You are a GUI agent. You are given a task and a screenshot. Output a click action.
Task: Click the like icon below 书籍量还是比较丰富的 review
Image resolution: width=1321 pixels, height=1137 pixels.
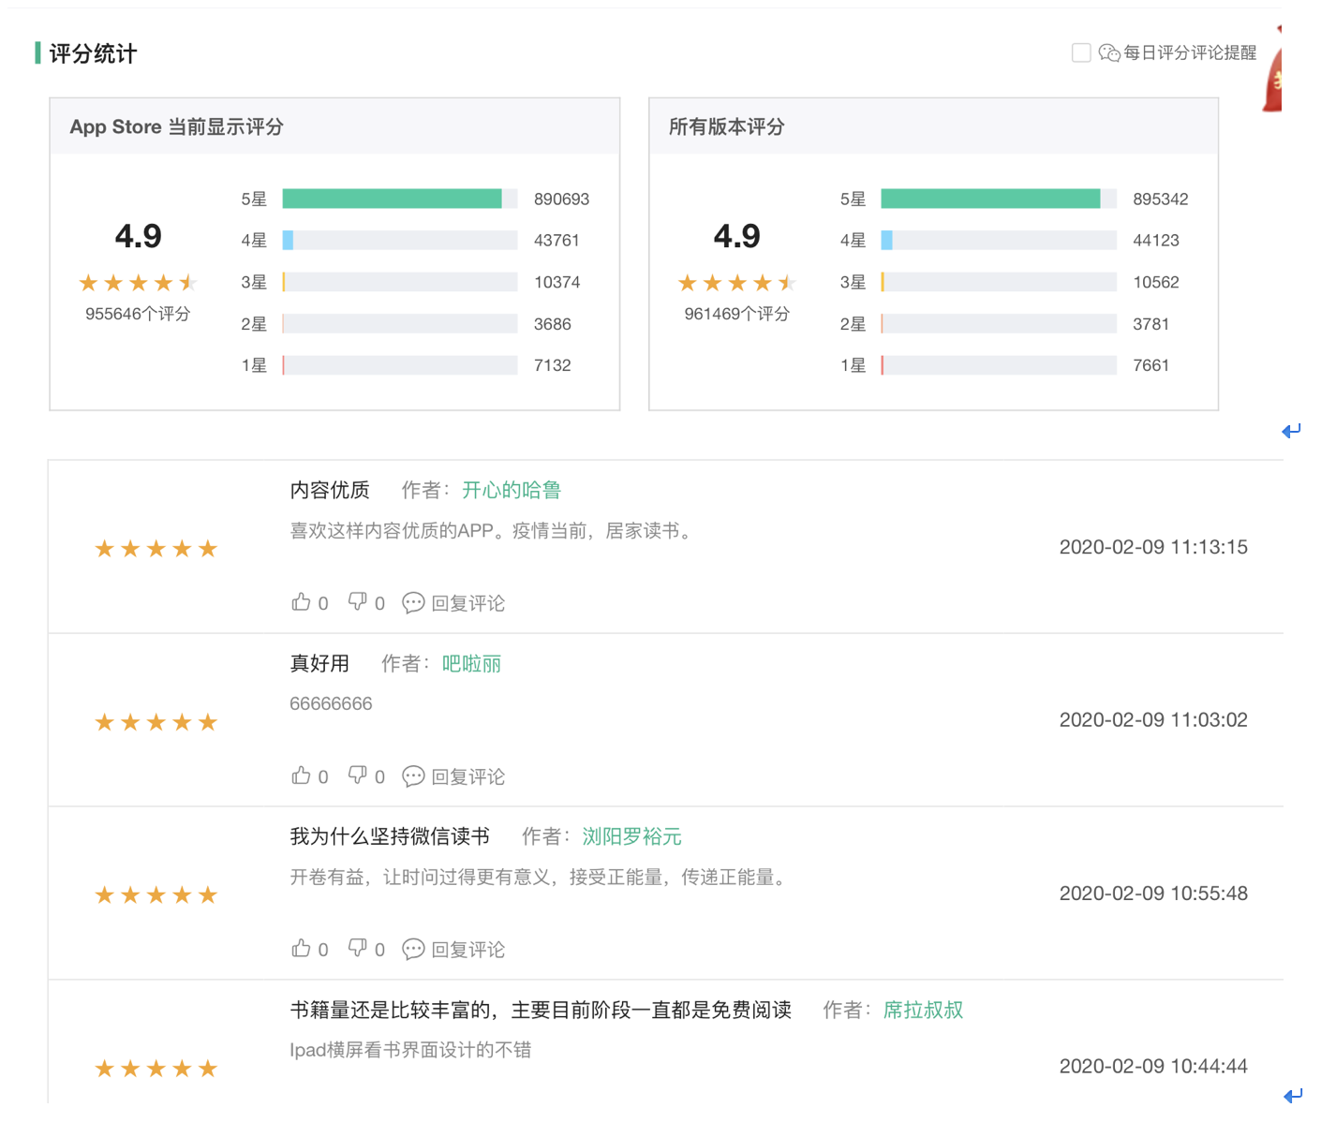pos(301,1122)
